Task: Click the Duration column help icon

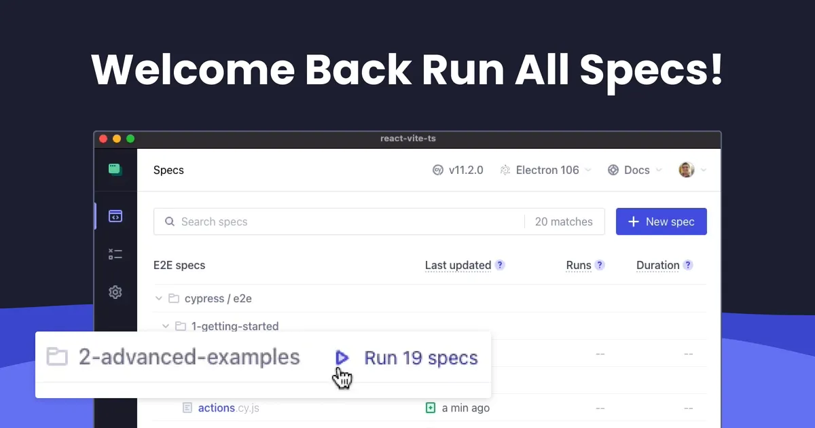Action: [688, 265]
